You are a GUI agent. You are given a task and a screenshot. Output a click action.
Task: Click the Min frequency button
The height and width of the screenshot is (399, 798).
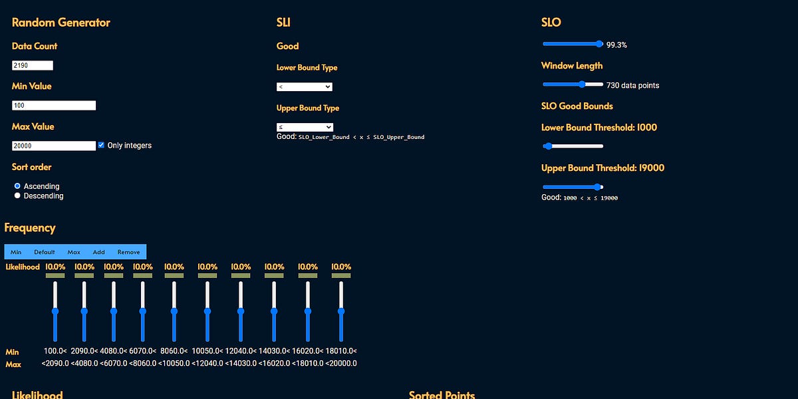click(x=16, y=252)
